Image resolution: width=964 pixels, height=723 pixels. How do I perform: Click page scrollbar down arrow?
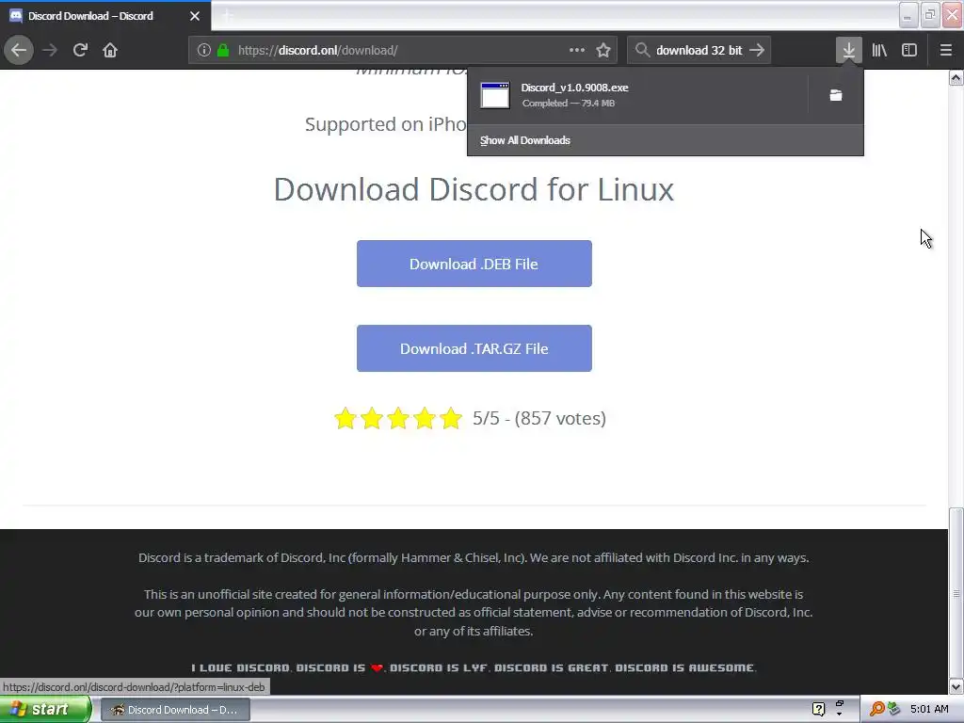[956, 686]
